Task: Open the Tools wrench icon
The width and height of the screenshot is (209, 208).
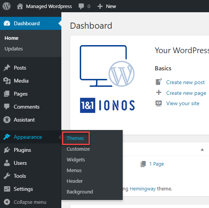Action: pyautogui.click(x=7, y=176)
